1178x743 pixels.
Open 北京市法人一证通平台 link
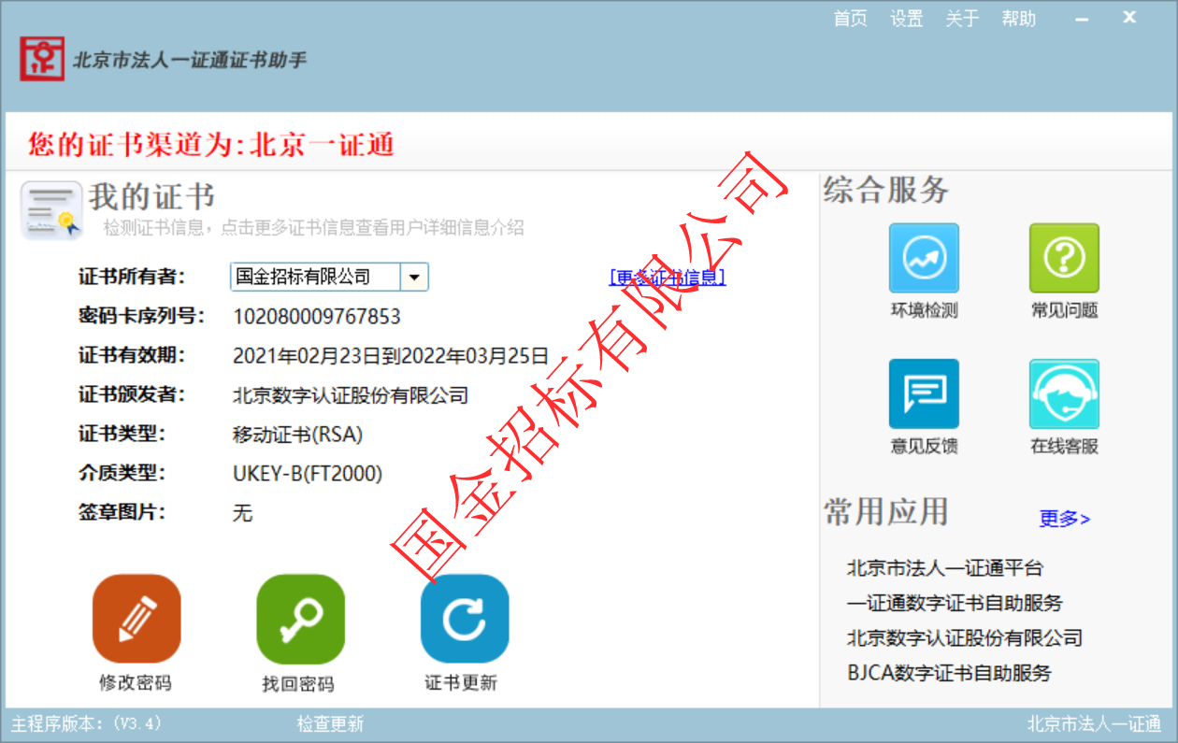click(944, 568)
